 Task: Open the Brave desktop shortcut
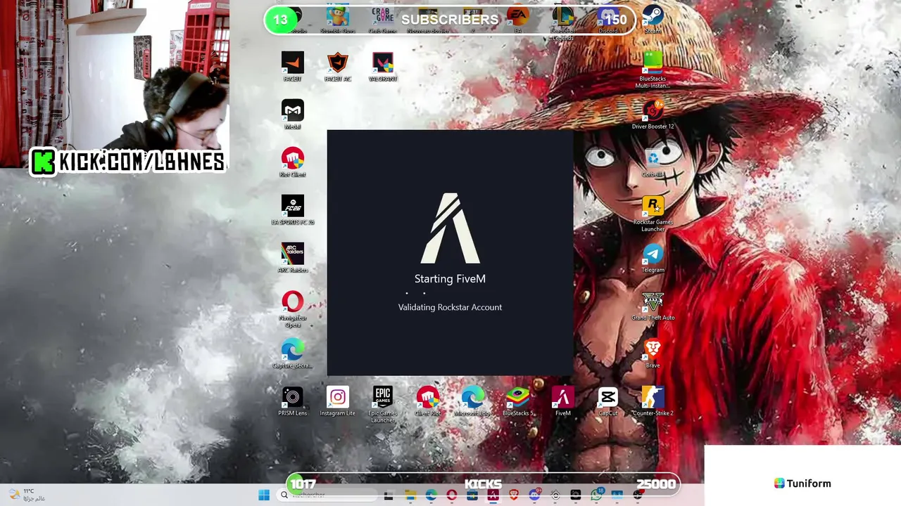point(653,353)
